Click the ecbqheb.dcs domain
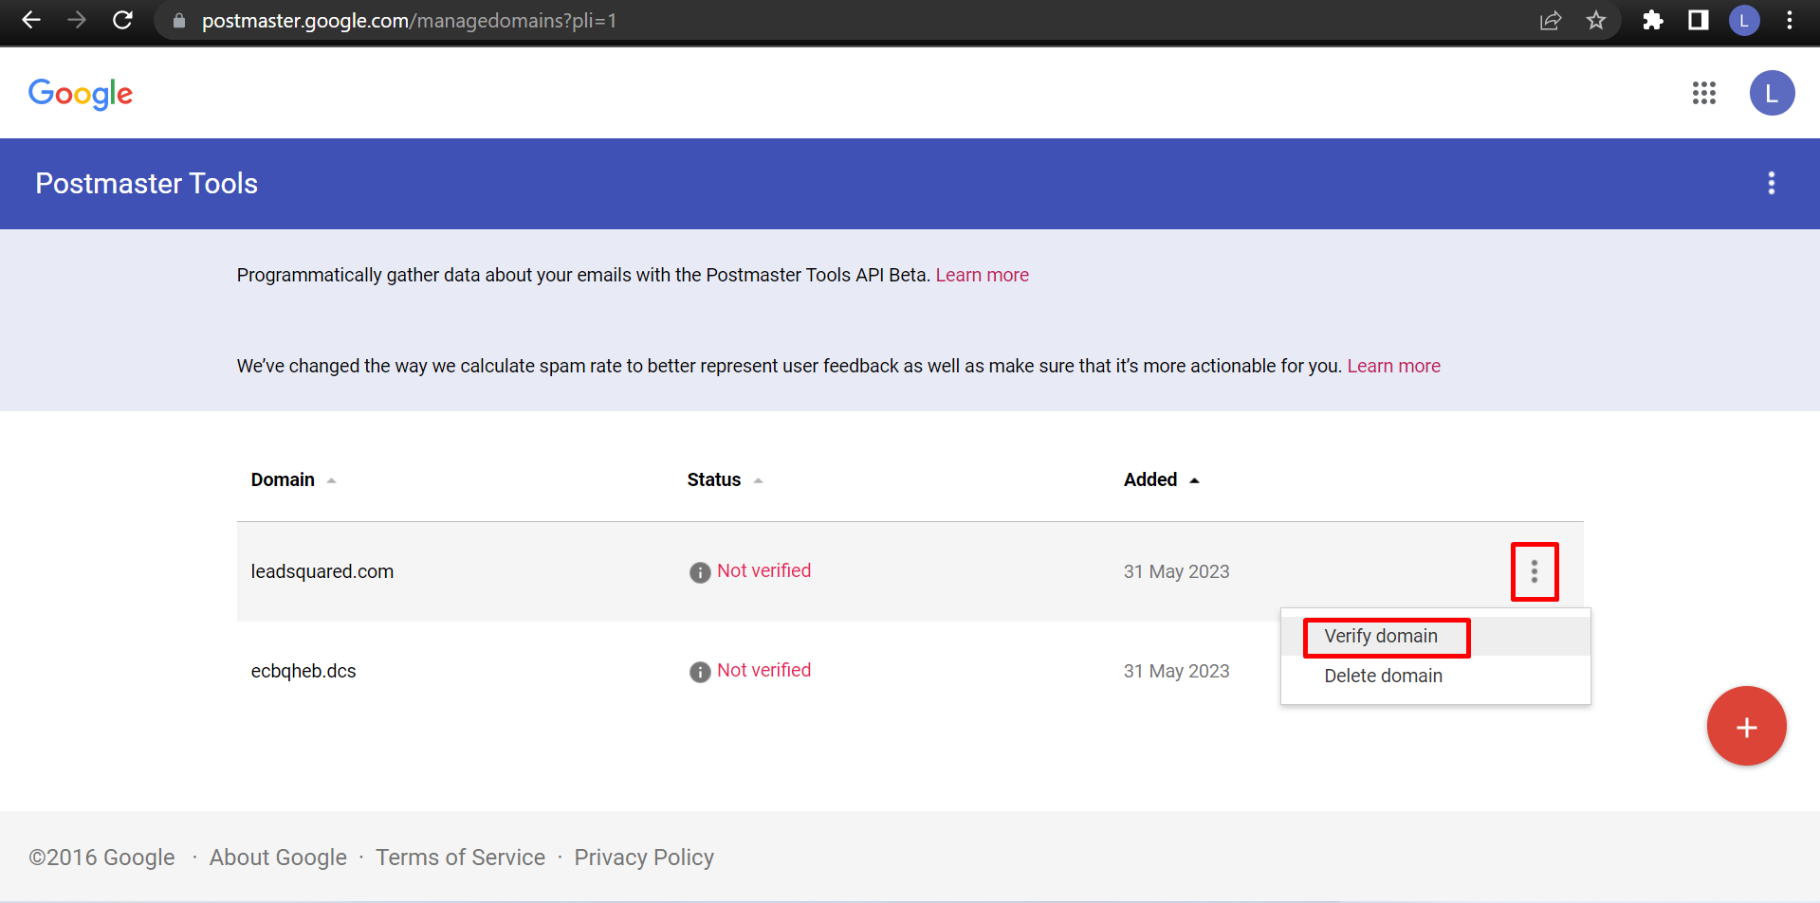Image resolution: width=1820 pixels, height=903 pixels. (x=303, y=671)
